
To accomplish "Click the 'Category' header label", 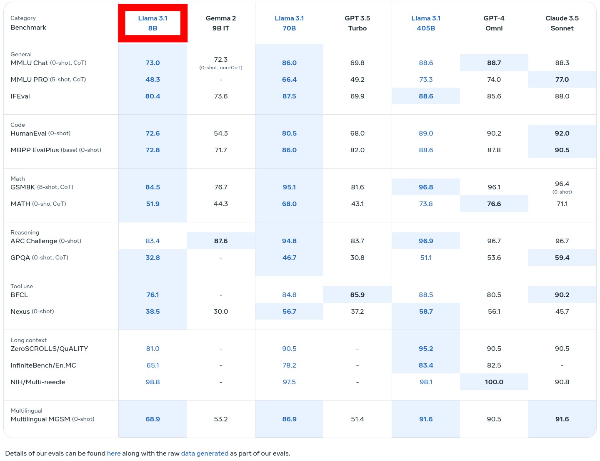I will click(x=23, y=18).
